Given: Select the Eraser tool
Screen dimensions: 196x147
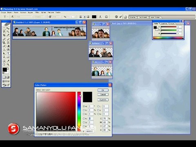Looking at the screenshot, I should point(4,46).
